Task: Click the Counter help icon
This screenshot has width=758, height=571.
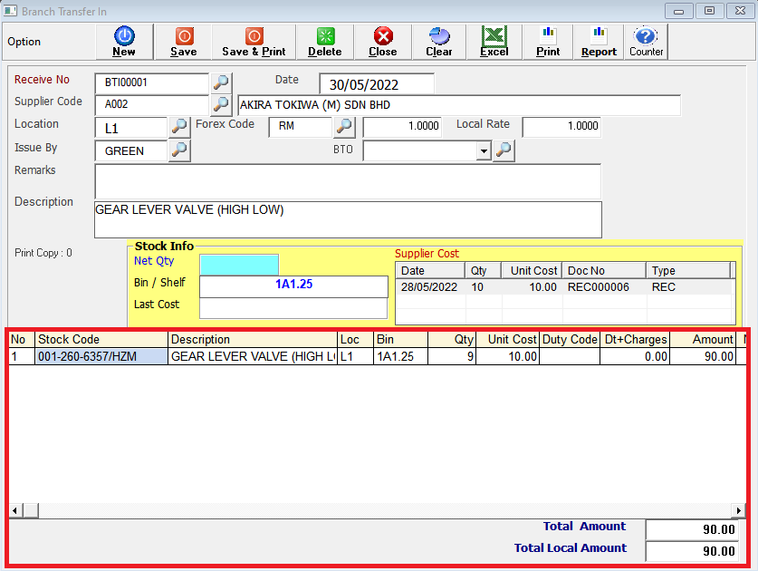Action: (x=646, y=42)
